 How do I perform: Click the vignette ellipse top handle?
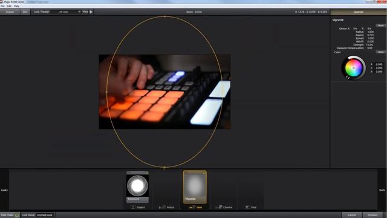click(164, 16)
